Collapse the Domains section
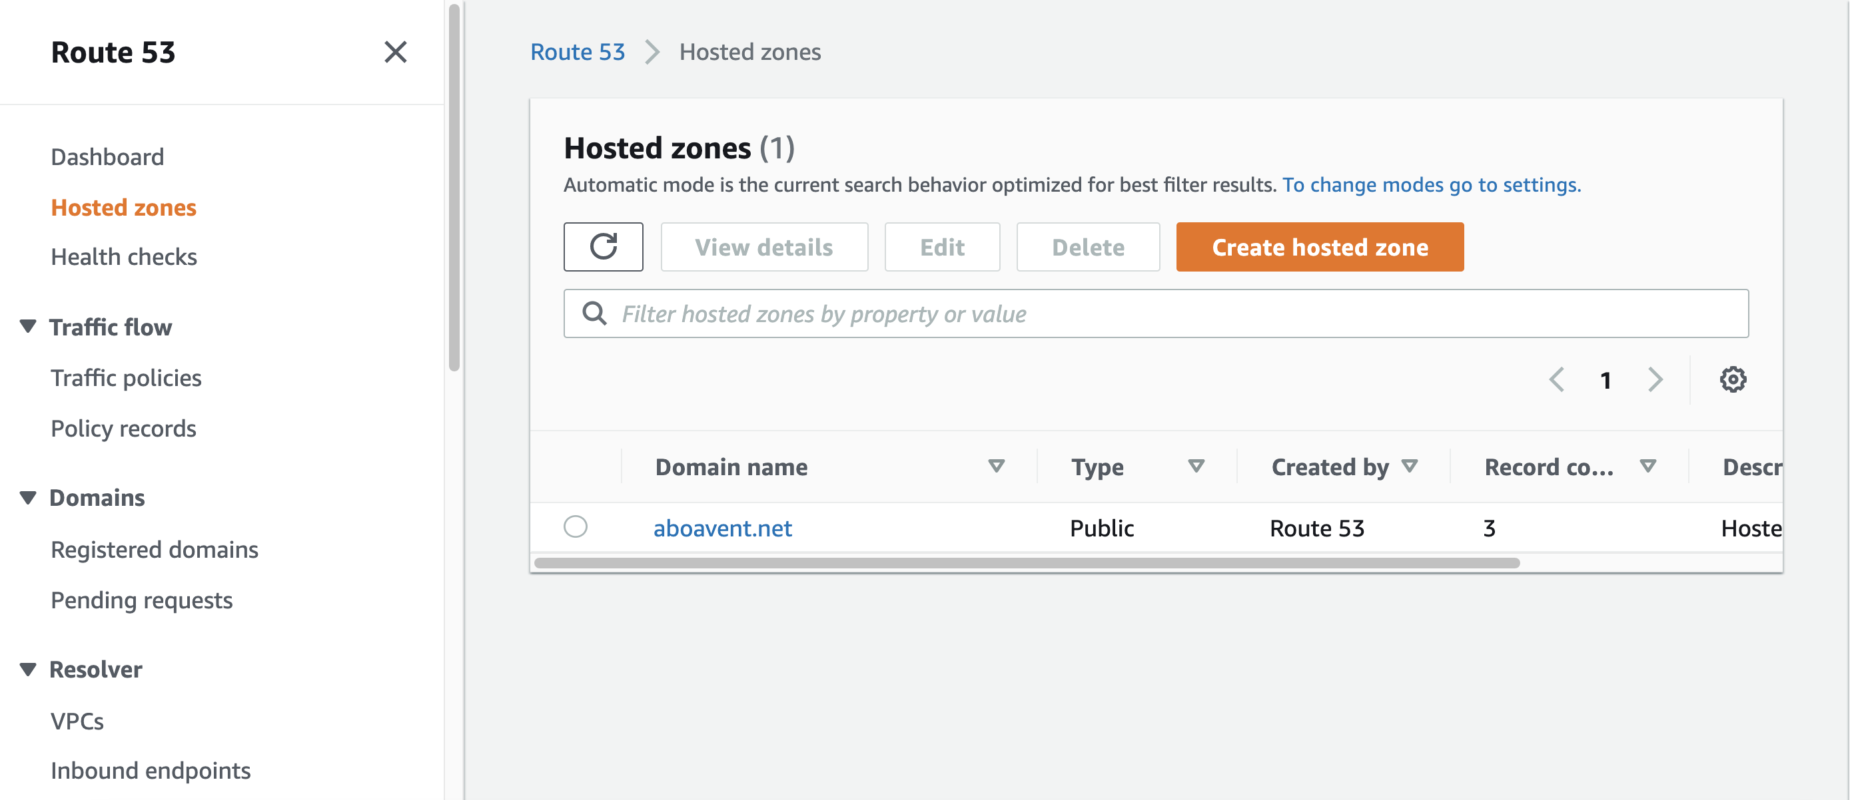This screenshot has width=1852, height=800. pos(28,498)
